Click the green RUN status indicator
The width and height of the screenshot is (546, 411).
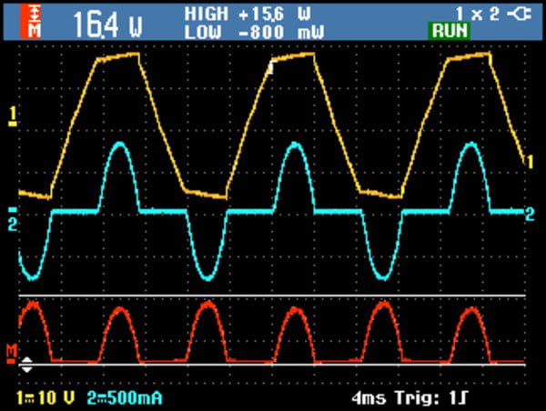(x=450, y=31)
